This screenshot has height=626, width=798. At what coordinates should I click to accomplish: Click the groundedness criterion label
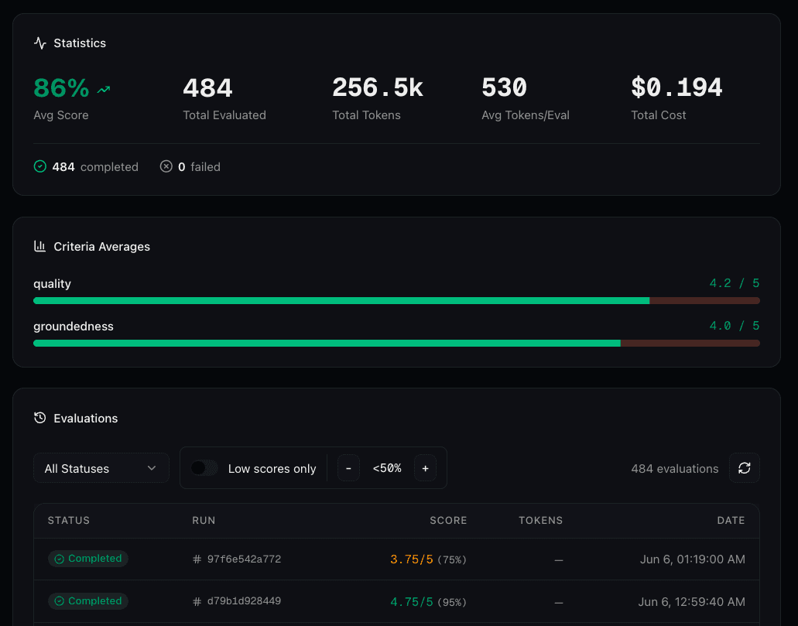[x=74, y=327]
